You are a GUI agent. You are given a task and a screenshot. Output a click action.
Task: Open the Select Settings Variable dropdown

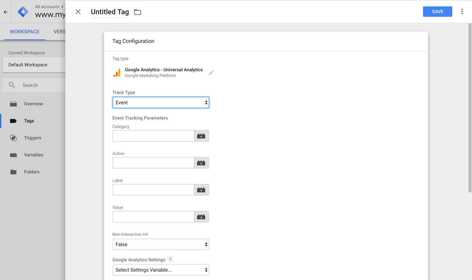pos(161,270)
